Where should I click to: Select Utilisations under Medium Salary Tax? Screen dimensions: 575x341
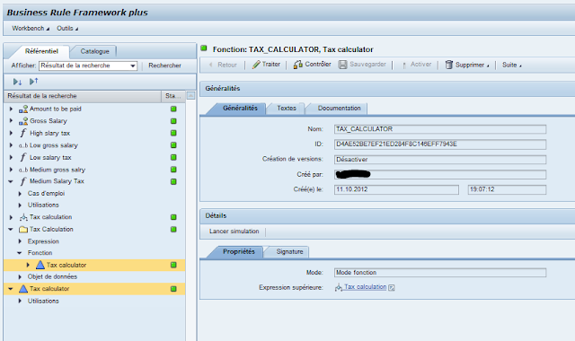tap(43, 205)
